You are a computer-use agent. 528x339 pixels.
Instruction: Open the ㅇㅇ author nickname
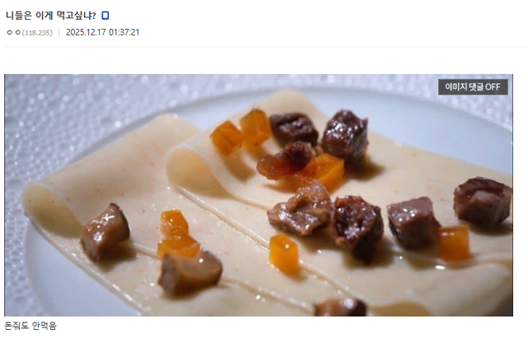pyautogui.click(x=13, y=33)
